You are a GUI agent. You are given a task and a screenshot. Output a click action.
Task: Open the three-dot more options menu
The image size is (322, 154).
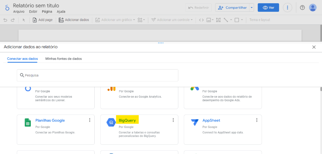click(287, 7)
